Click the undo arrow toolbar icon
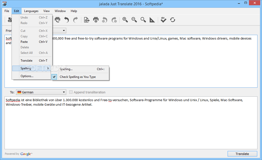 coord(67,20)
